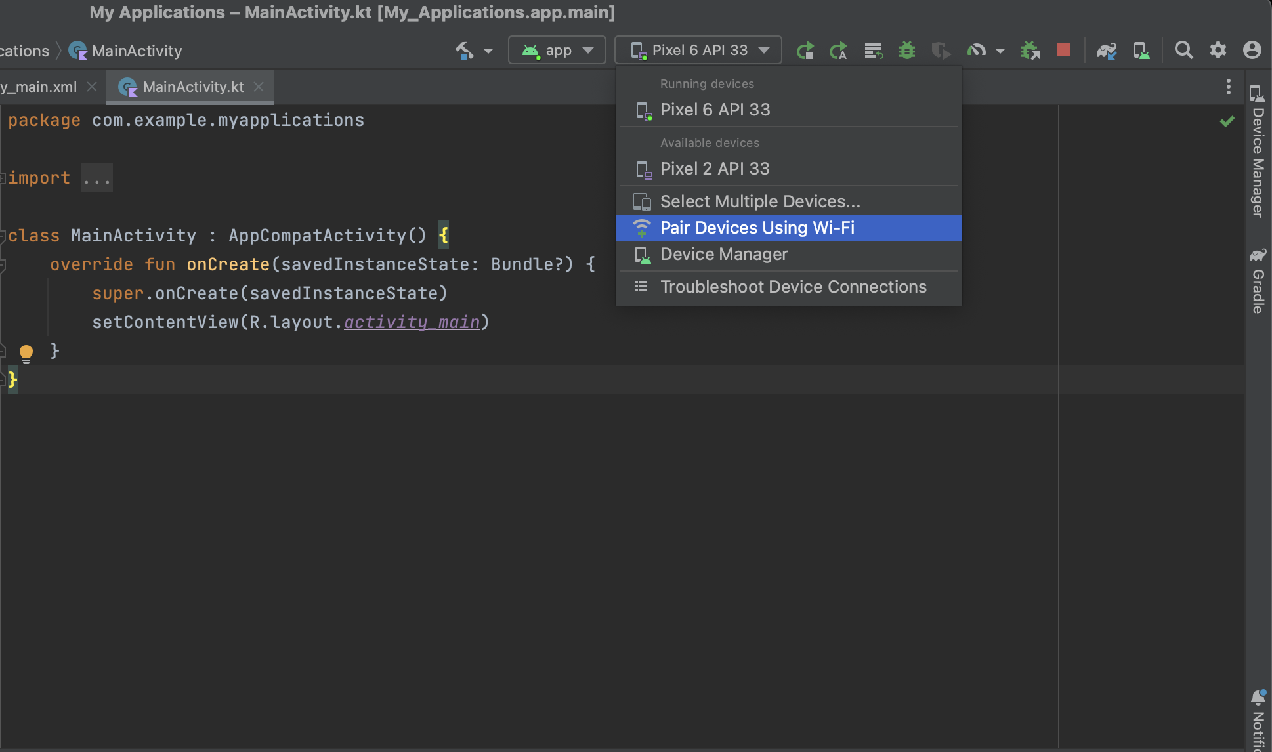Open the Profile app dropdown arrow
The height and width of the screenshot is (752, 1272).
click(x=1000, y=51)
